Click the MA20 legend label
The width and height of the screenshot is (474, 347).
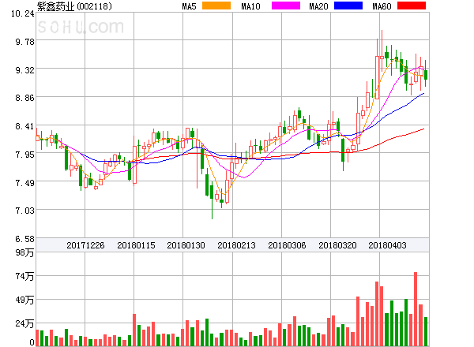click(318, 6)
